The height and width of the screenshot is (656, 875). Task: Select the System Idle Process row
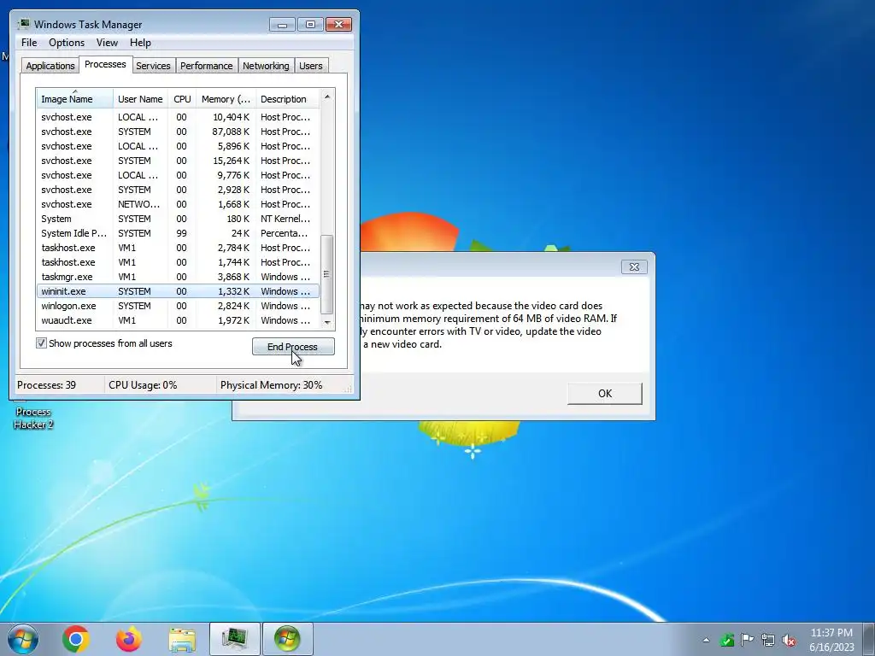coord(178,233)
